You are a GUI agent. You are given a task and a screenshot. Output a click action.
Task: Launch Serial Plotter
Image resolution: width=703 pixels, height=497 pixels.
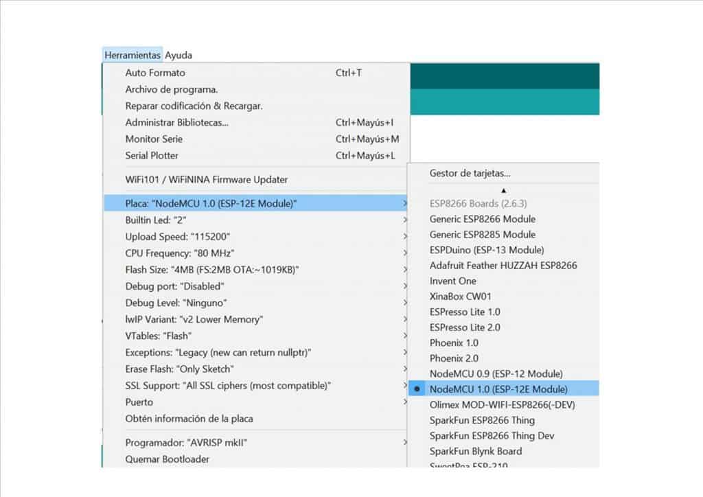152,155
